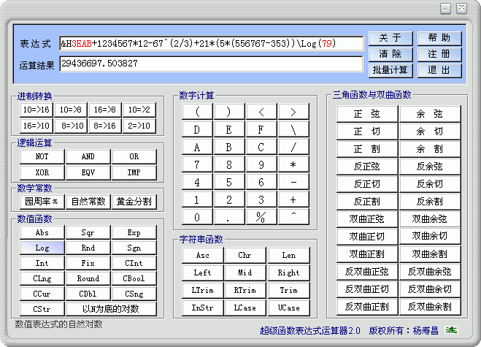Screen dimensions: 481x347
Task: Insert the IMP logical operator
Action: (x=134, y=172)
